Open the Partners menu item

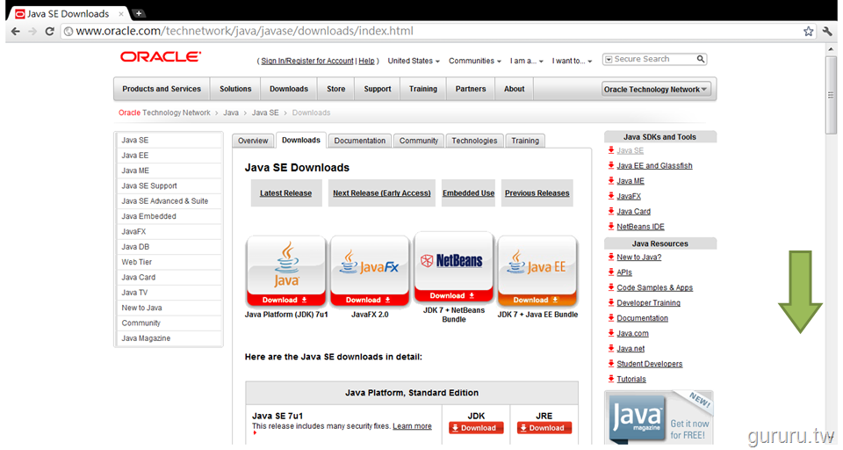[x=471, y=89]
